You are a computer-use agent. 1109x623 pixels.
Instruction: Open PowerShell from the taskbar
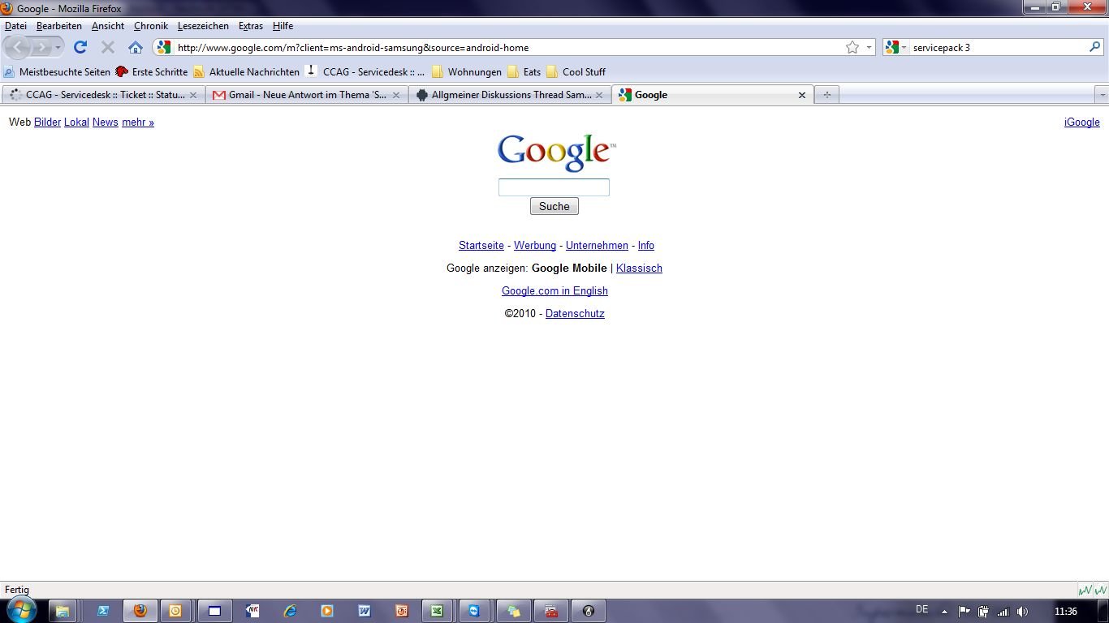click(x=103, y=611)
